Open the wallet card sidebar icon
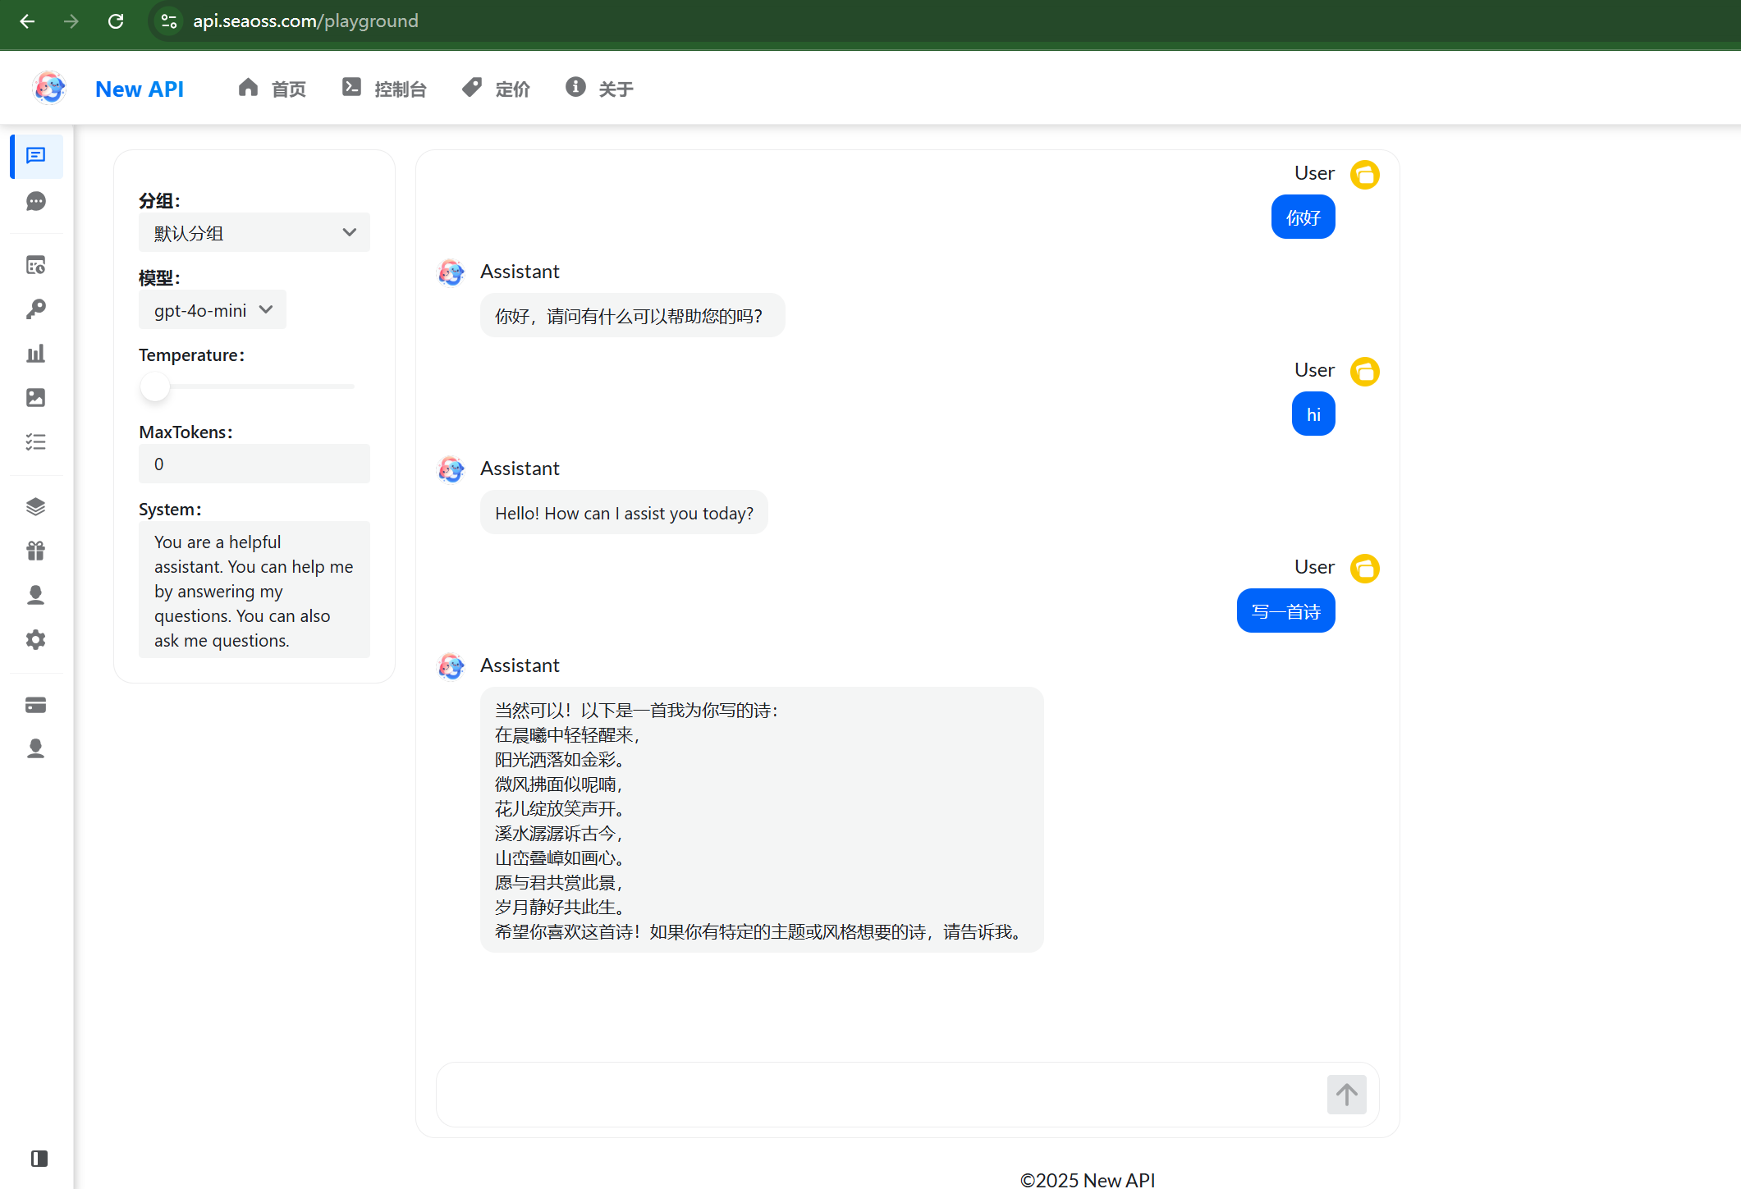Image resolution: width=1741 pixels, height=1189 pixels. pos(36,705)
